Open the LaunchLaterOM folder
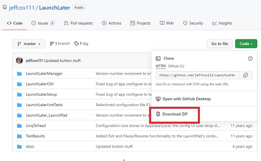 [40, 84]
